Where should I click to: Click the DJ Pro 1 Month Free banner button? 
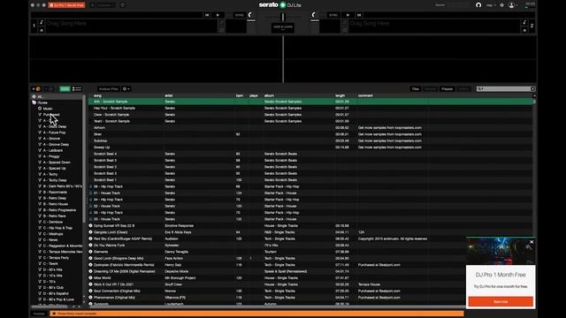tap(67, 5)
